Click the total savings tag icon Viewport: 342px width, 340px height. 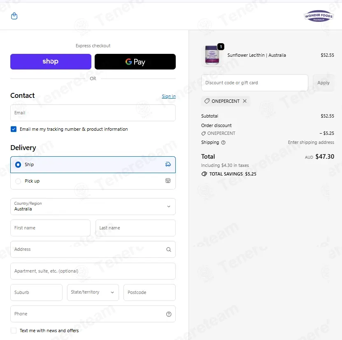tap(204, 174)
